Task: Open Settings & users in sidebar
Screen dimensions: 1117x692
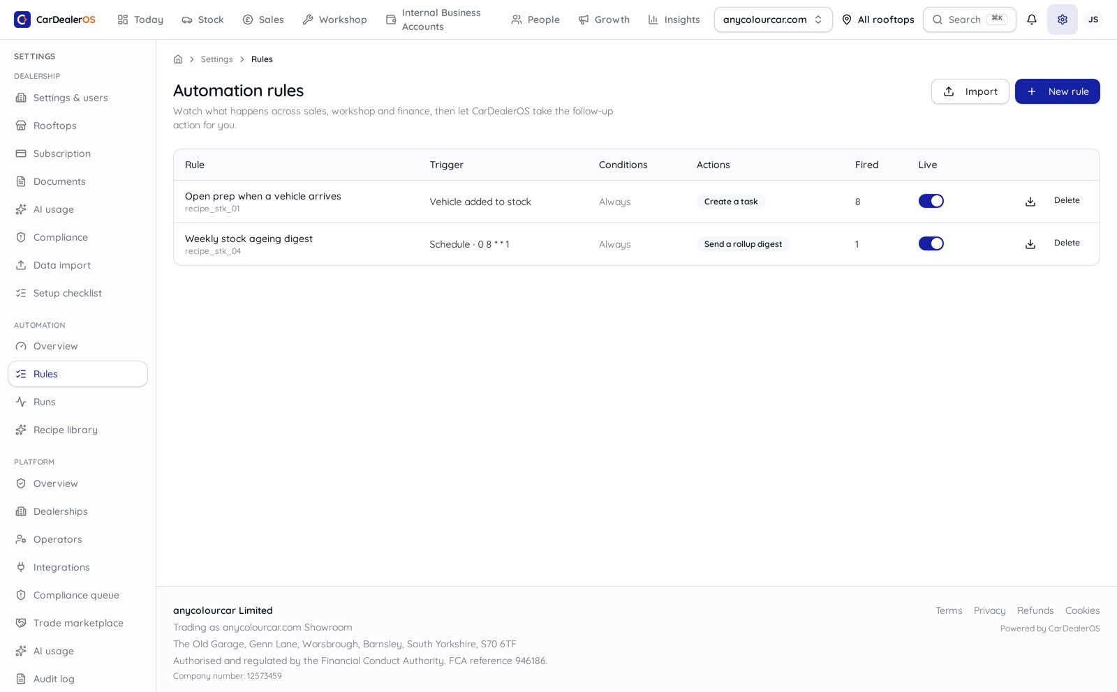Action: pos(77,98)
